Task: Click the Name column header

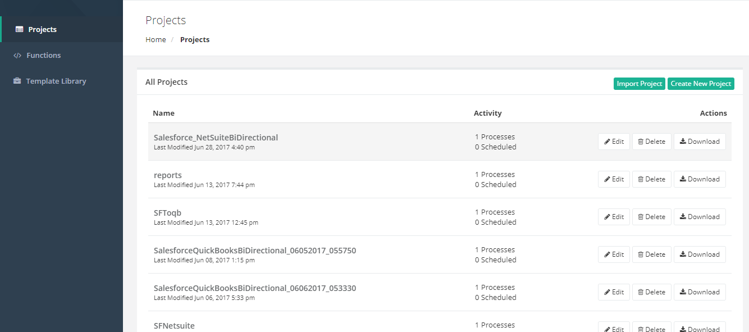Action: tap(163, 113)
